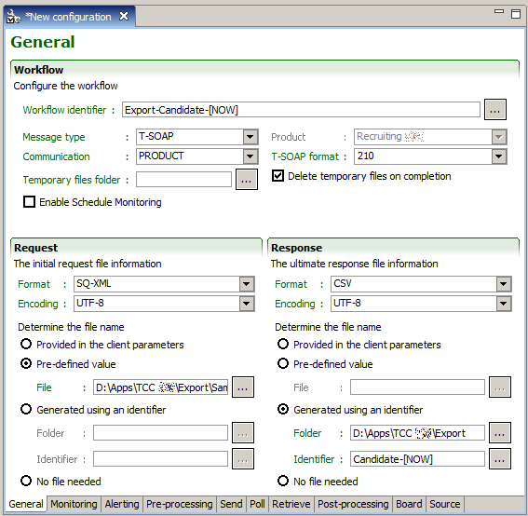This screenshot has height=516, width=528.
Task: Uncheck Delete temporary files on completion
Action: pyautogui.click(x=278, y=176)
